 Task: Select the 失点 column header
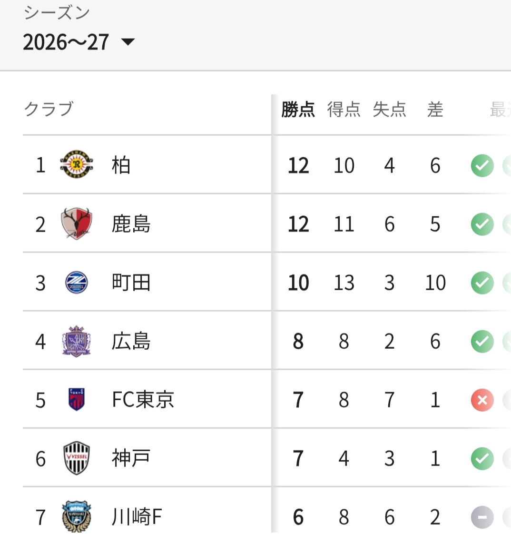[390, 110]
